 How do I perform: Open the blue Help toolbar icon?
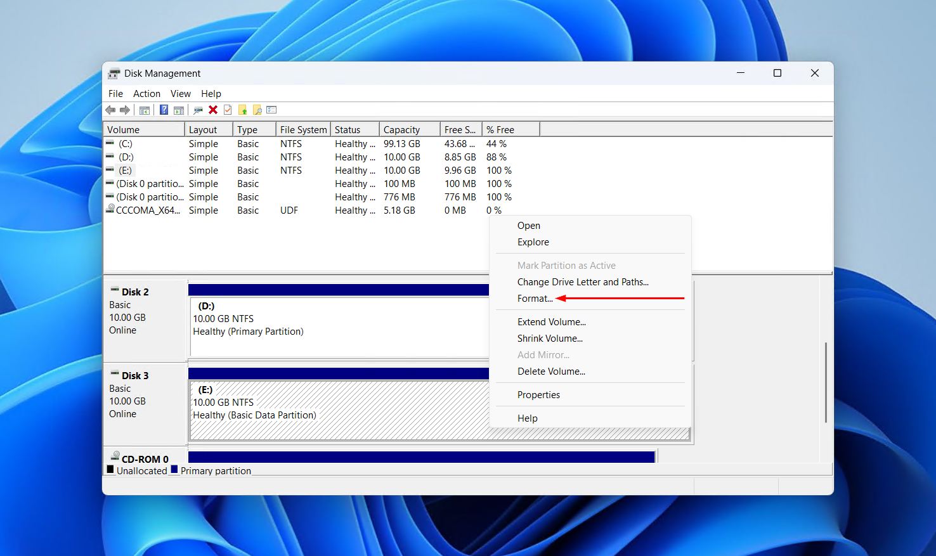[164, 110]
